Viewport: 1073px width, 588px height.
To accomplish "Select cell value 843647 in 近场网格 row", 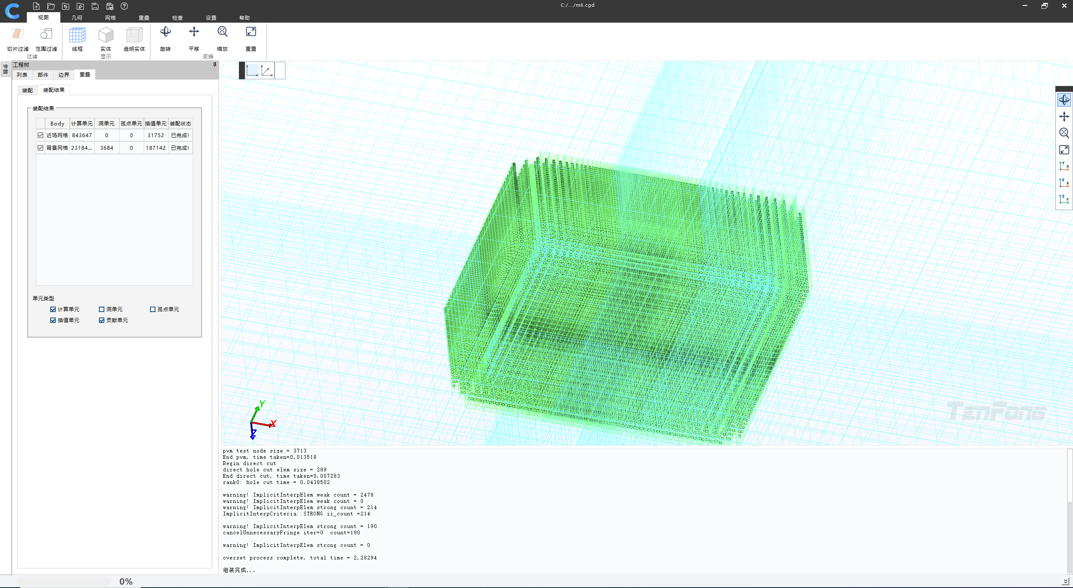I will [82, 135].
